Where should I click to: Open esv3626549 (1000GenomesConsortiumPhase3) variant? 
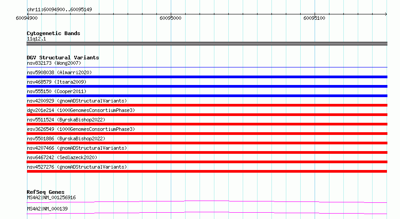(x=81, y=129)
